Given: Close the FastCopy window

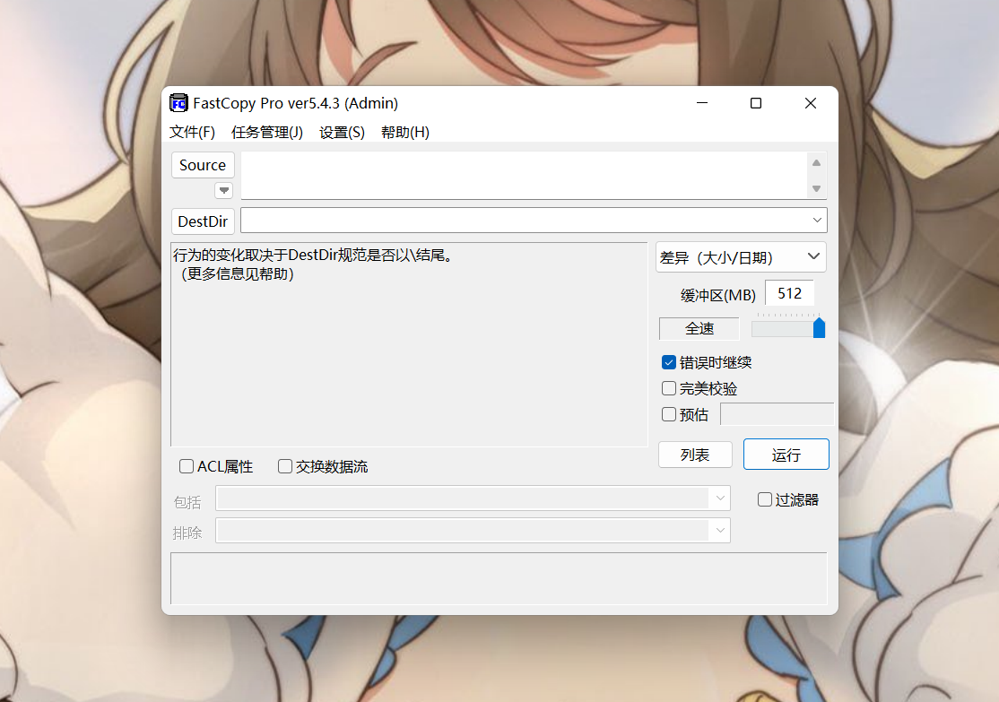Looking at the screenshot, I should (811, 103).
